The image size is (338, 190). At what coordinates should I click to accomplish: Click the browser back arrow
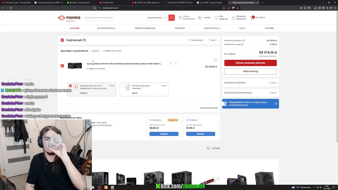[x=3, y=8]
